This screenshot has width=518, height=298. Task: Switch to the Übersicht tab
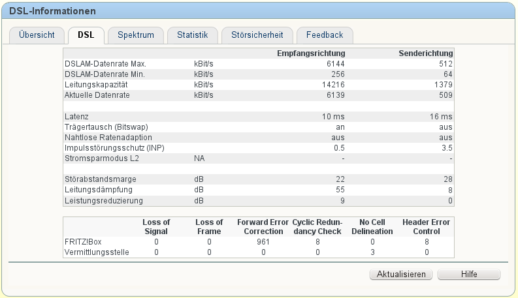[x=37, y=35]
